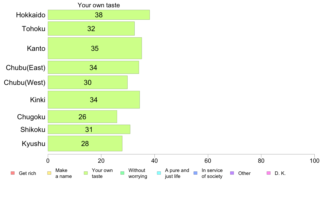Click the Your own taste chart title

pos(99,5)
